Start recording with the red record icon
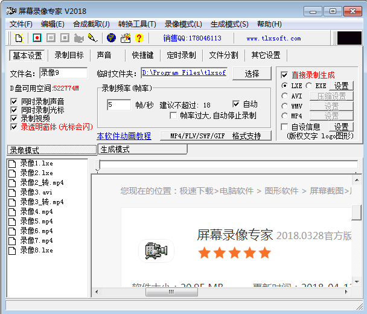367x314 pixels. coord(37,37)
